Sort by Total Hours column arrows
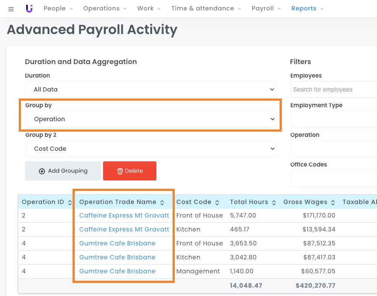The height and width of the screenshot is (296, 377). [x=274, y=202]
